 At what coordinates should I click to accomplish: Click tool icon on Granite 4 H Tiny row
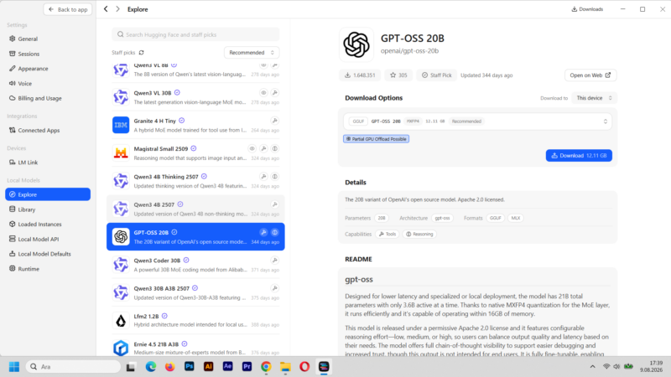[x=275, y=121]
